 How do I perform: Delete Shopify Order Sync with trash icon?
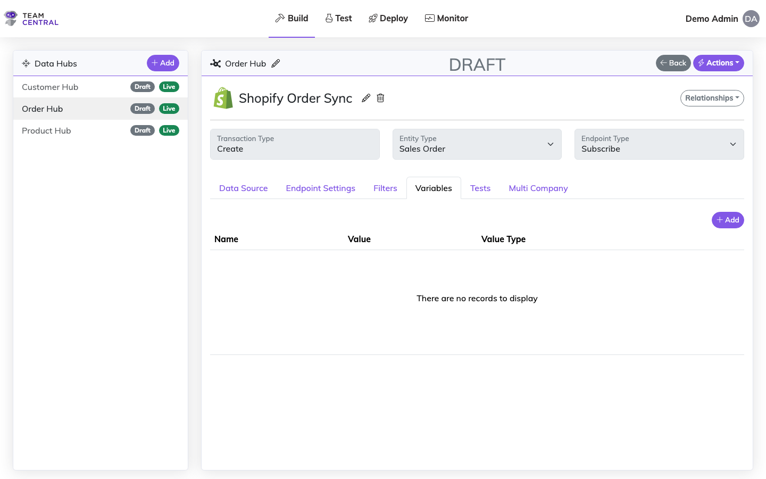click(380, 98)
